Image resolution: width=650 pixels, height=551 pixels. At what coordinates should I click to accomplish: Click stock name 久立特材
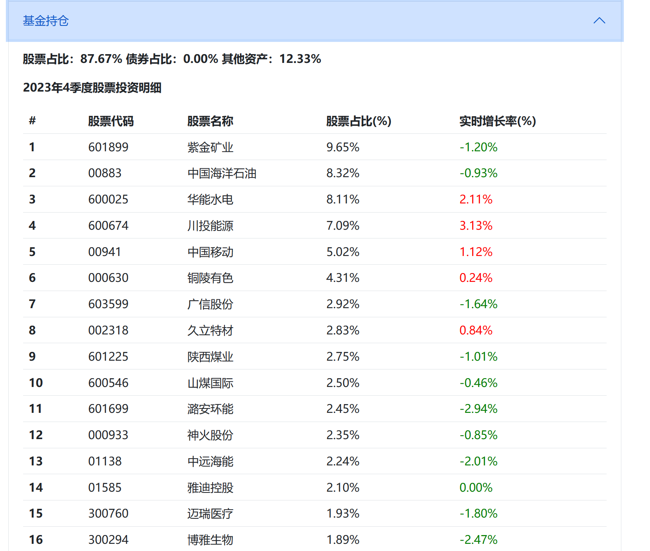coord(210,330)
